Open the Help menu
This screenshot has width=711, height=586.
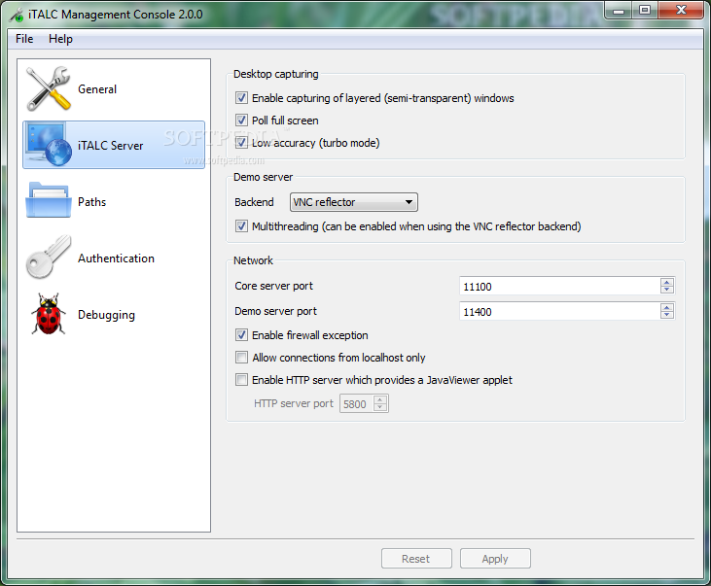(60, 39)
